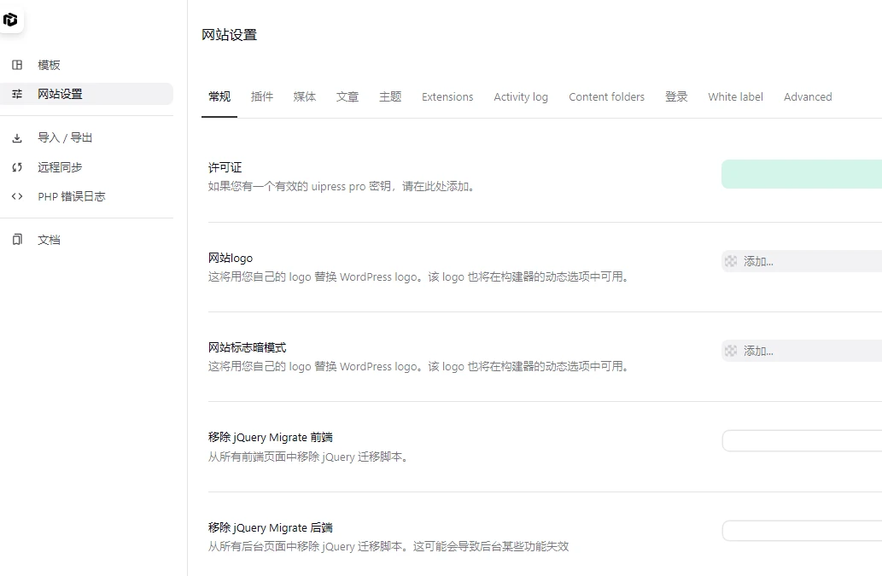882x576 pixels.
Task: Select the Extensions tab
Action: (x=447, y=96)
